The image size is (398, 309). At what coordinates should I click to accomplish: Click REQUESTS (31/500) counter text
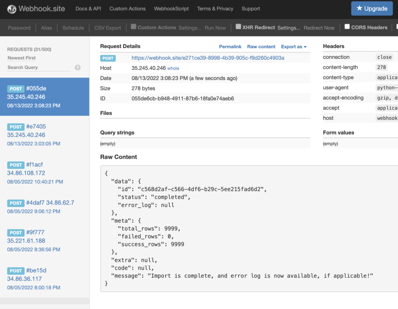click(29, 49)
